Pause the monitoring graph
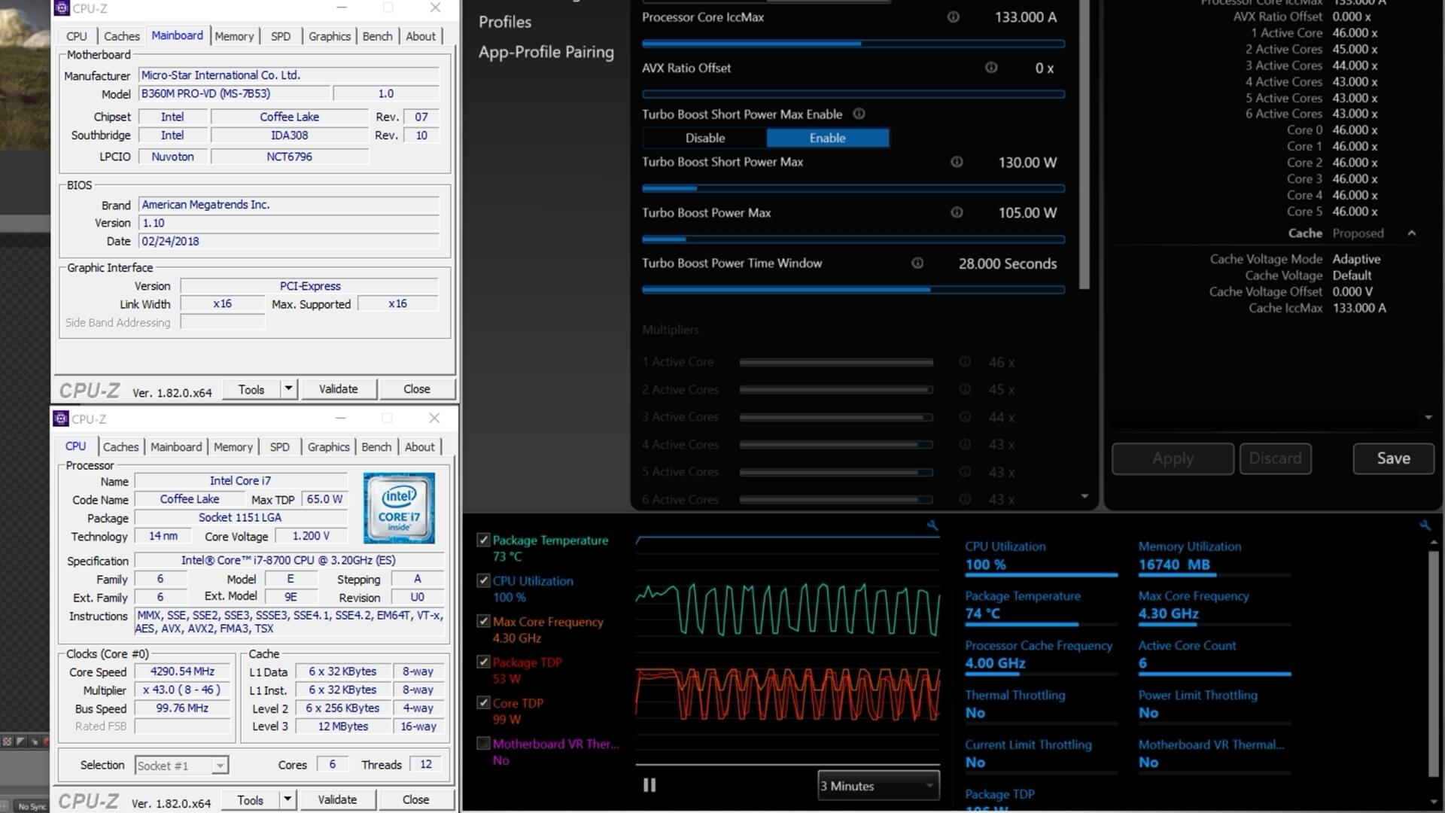The height and width of the screenshot is (813, 1445). 649,785
